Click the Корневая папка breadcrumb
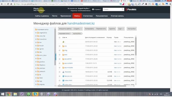The image size is (172, 97). coord(64,33)
